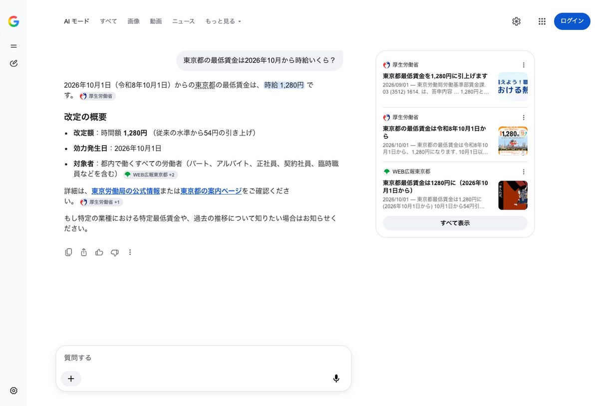Expand the もっと見る dropdown

[223, 21]
